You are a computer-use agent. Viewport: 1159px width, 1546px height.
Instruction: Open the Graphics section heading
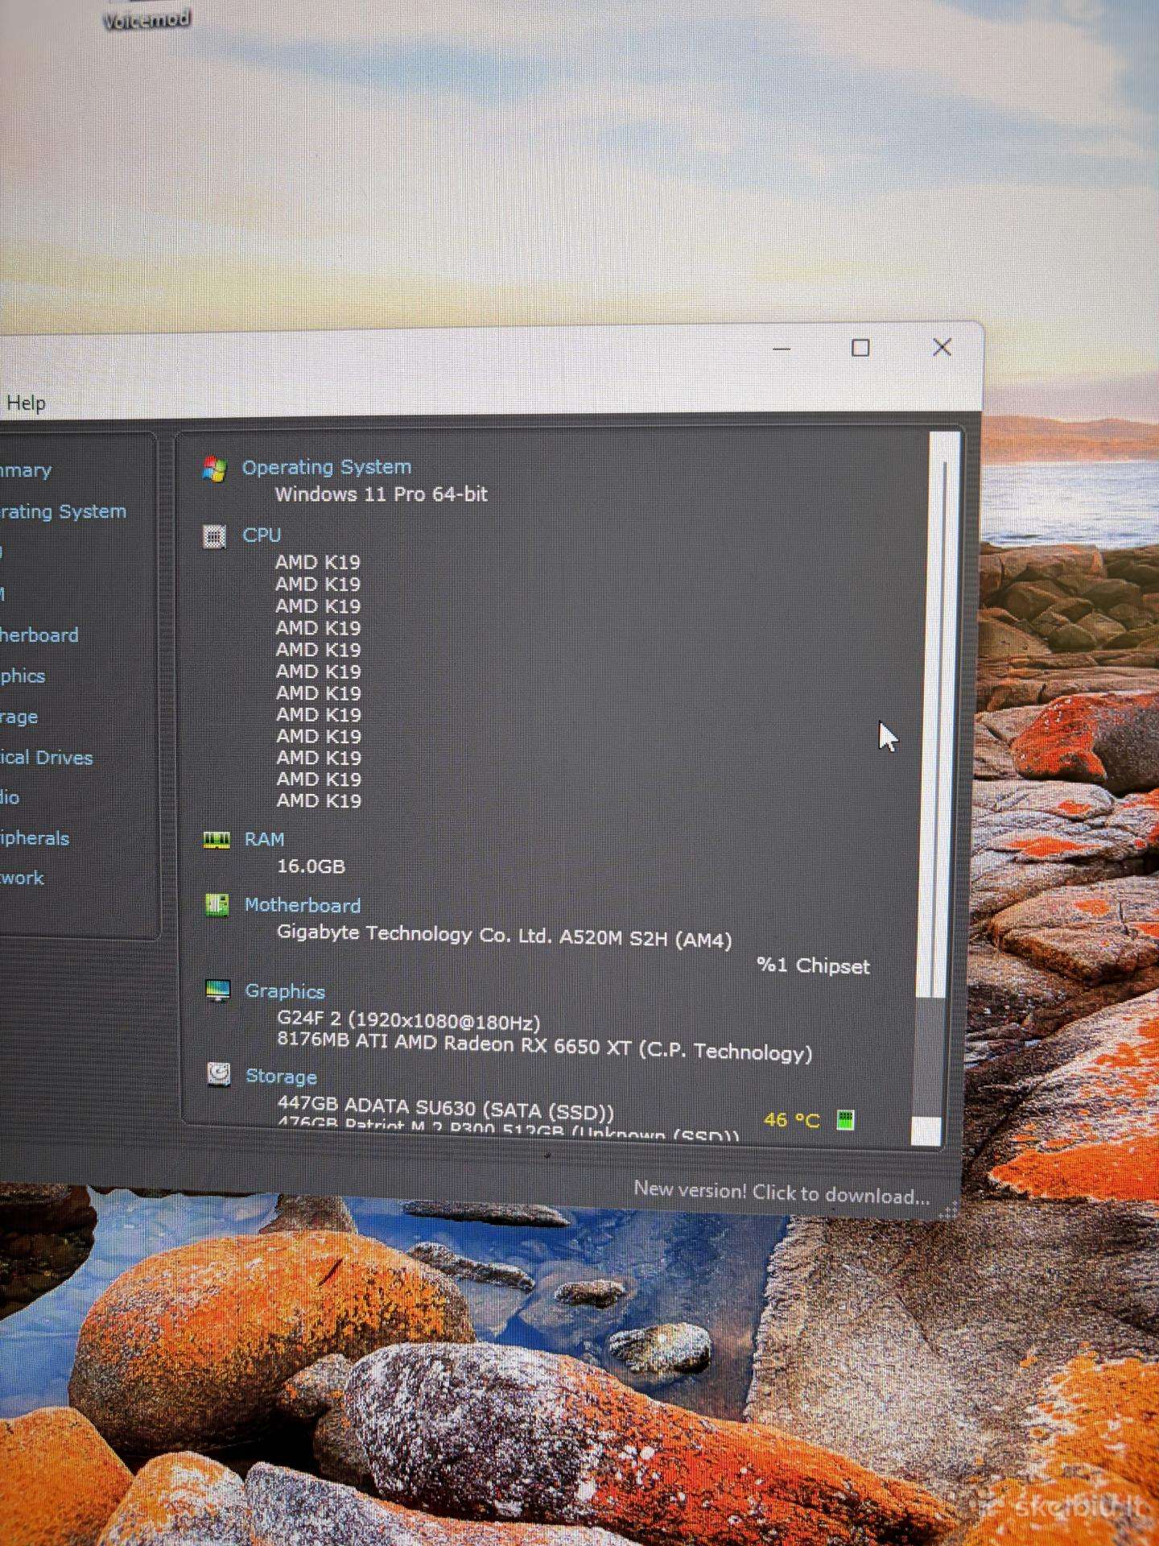coord(285,991)
